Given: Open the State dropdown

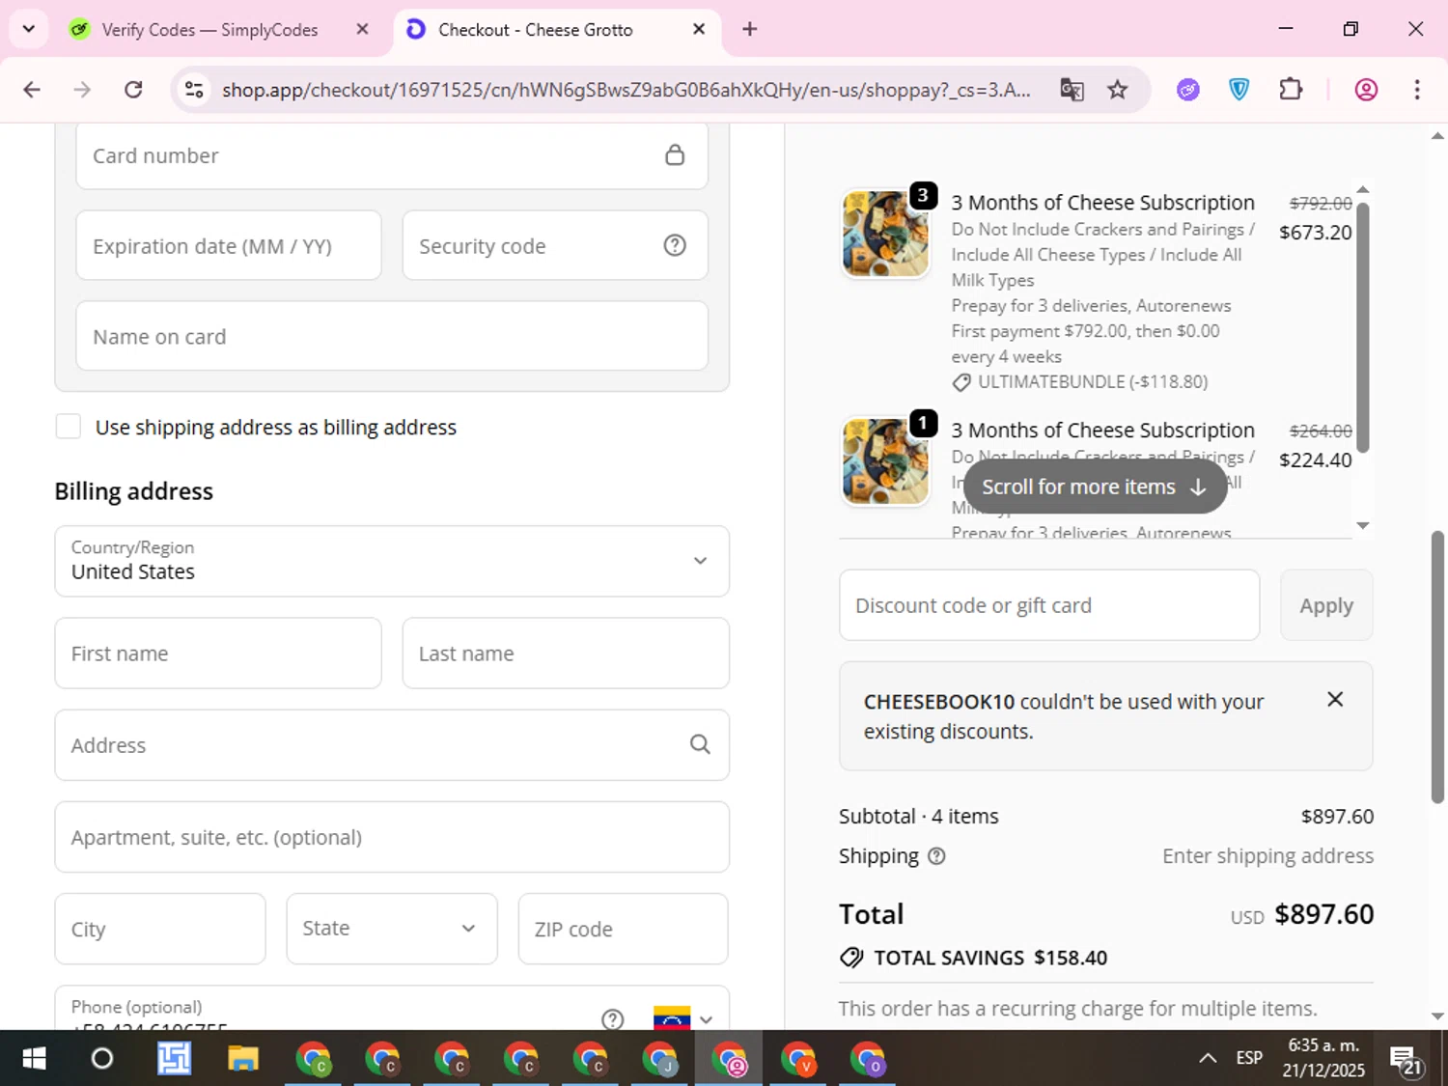Looking at the screenshot, I should tap(392, 929).
